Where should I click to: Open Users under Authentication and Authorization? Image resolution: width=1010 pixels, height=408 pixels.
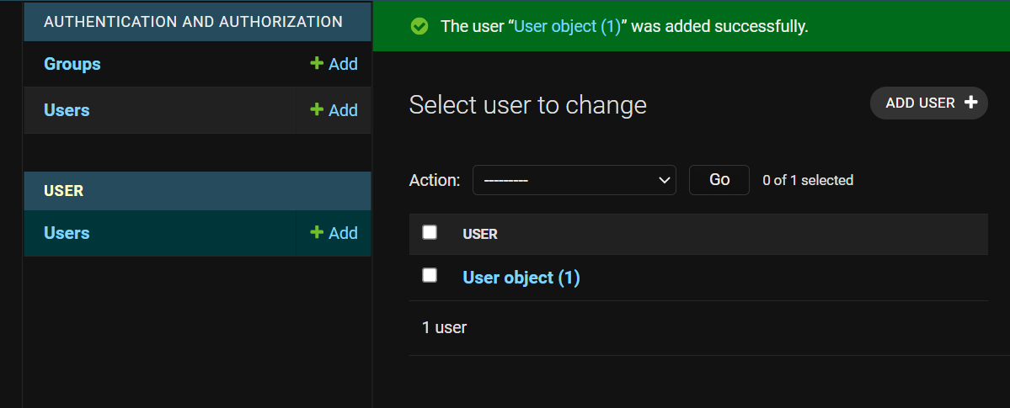(67, 110)
